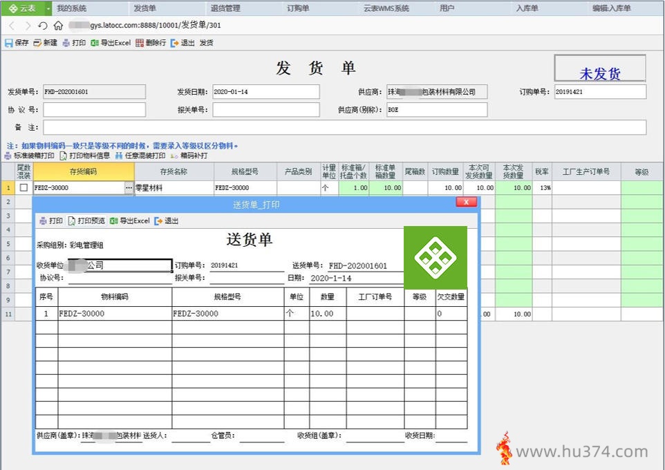Switch to the 入库单 tab
The height and width of the screenshot is (470, 665).
[x=527, y=8]
